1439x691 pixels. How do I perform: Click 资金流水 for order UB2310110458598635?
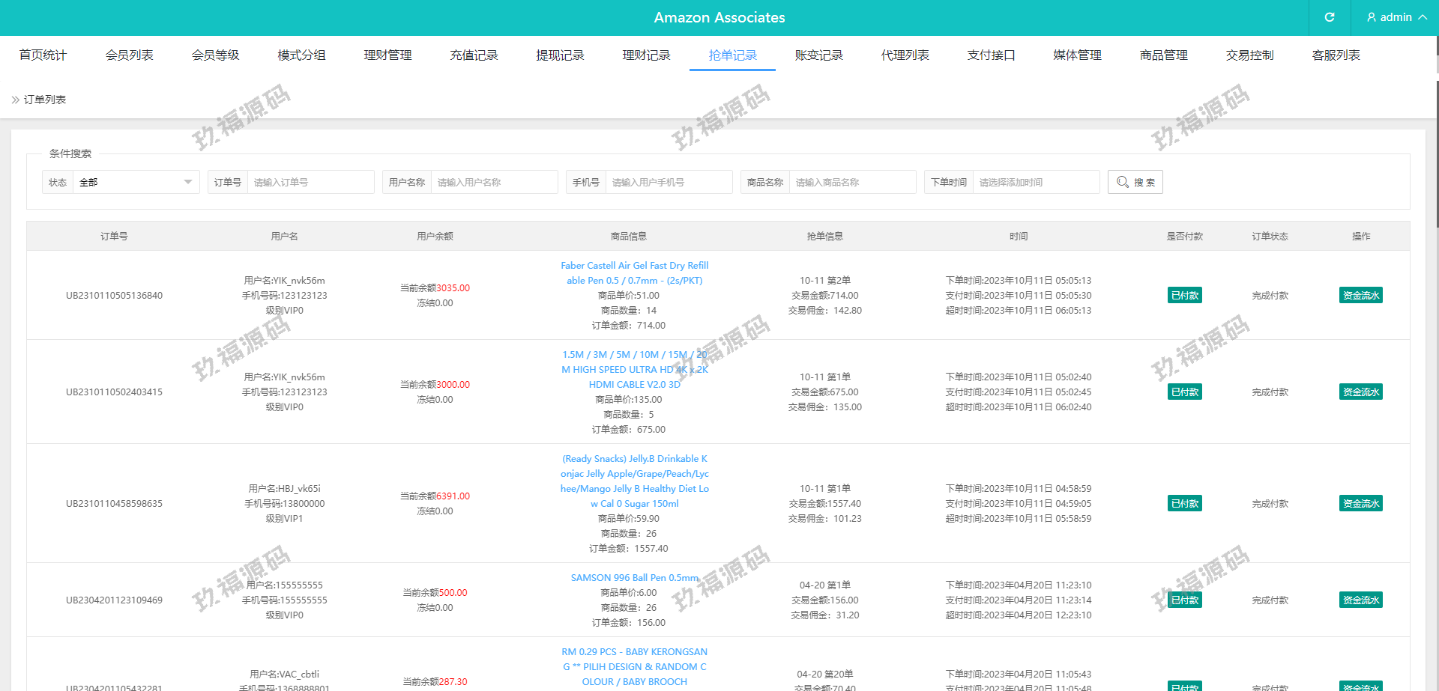pyautogui.click(x=1360, y=503)
